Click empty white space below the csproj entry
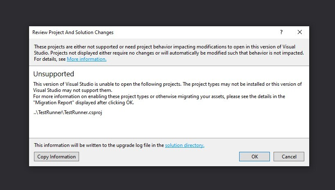This screenshot has height=190, width=335. tap(169, 127)
